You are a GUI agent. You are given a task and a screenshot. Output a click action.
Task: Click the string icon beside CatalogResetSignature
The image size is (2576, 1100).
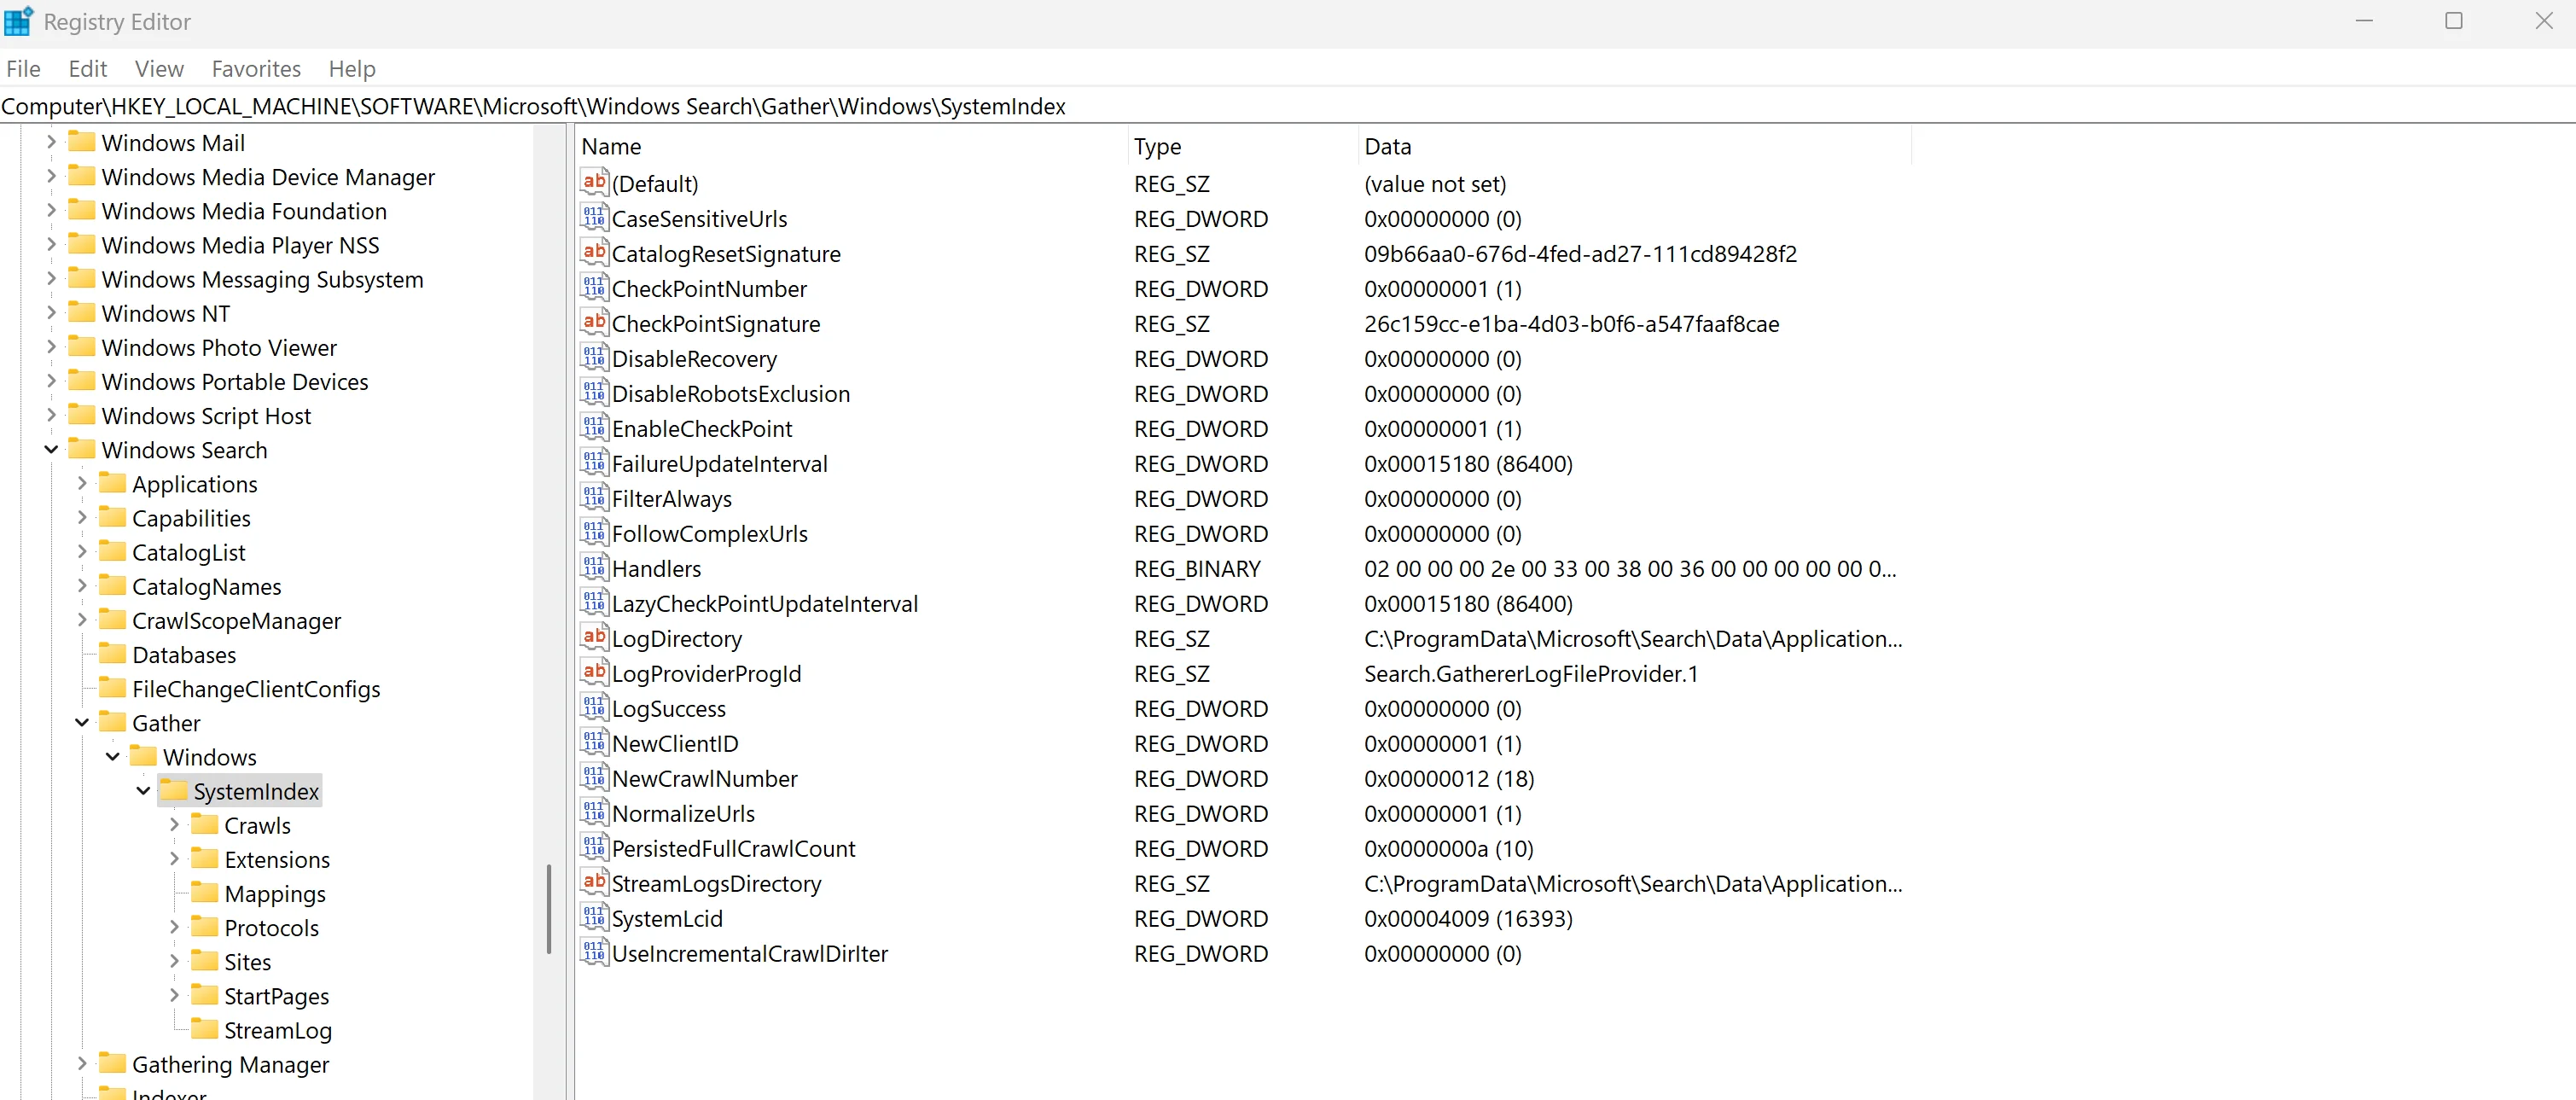point(594,252)
